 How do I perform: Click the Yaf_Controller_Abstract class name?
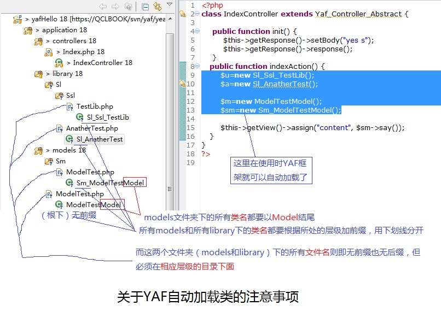(358, 14)
